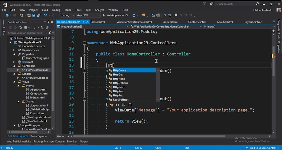
Task: Click the Navigate Backward arrow in toolbar
Action: [7, 15]
